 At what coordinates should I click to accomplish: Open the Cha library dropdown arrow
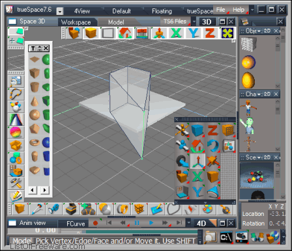click(x=259, y=94)
